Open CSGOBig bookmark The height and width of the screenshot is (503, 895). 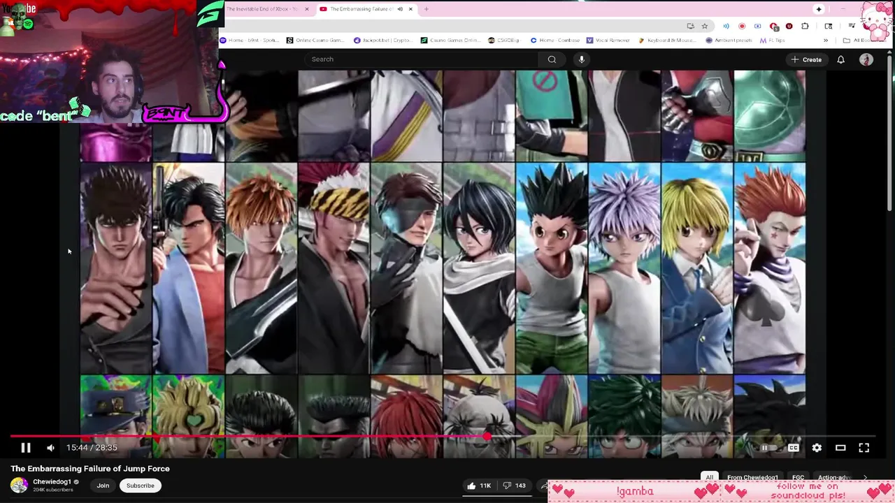click(503, 41)
